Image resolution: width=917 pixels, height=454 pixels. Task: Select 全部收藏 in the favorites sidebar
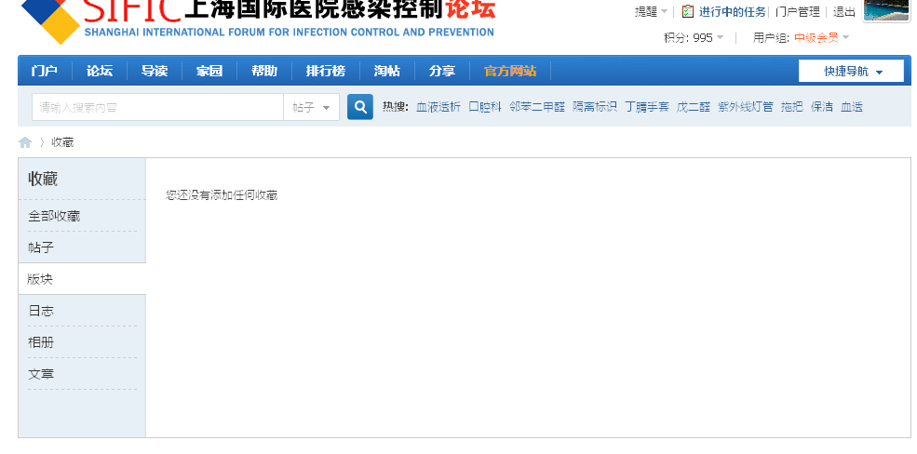pos(54,216)
